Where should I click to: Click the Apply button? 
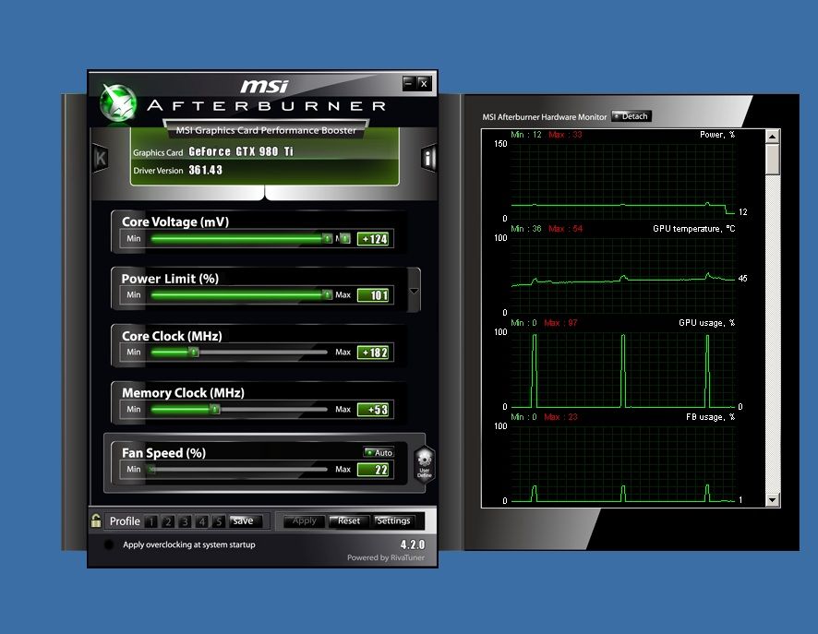tap(304, 520)
